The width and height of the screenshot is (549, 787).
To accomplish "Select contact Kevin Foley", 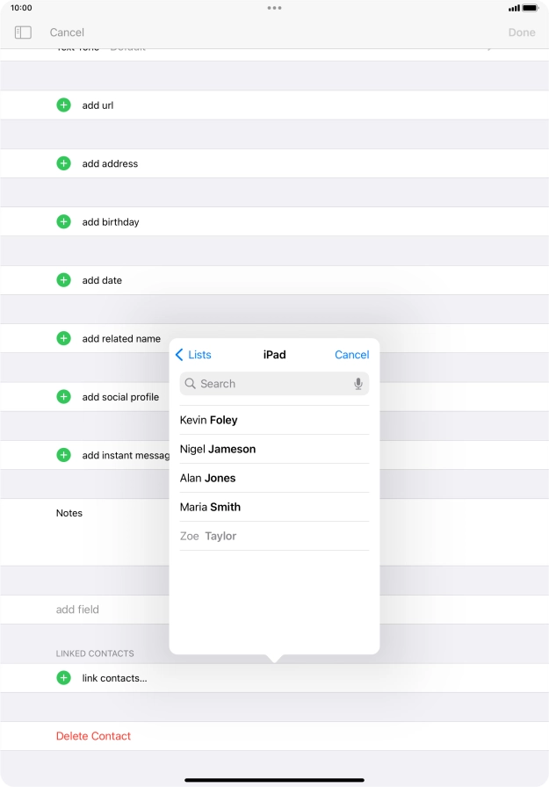I will pos(209,420).
